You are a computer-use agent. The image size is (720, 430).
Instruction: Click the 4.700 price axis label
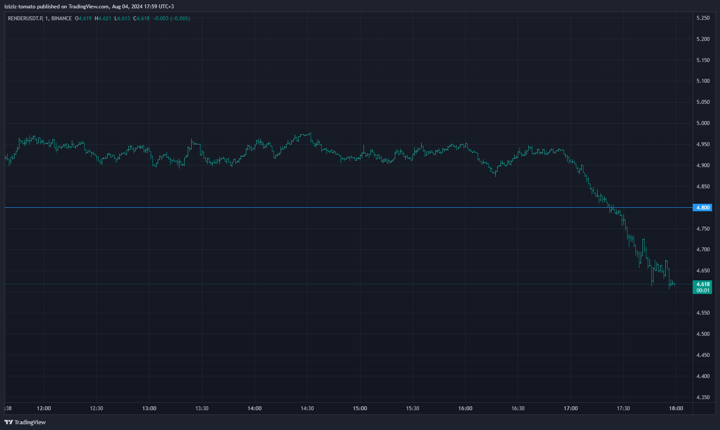coord(703,250)
